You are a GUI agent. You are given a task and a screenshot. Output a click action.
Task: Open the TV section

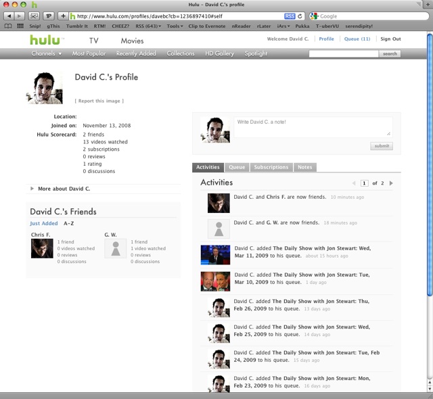(94, 41)
